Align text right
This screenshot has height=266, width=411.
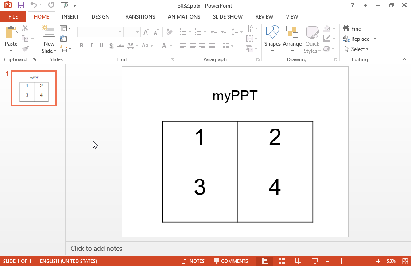(202, 46)
